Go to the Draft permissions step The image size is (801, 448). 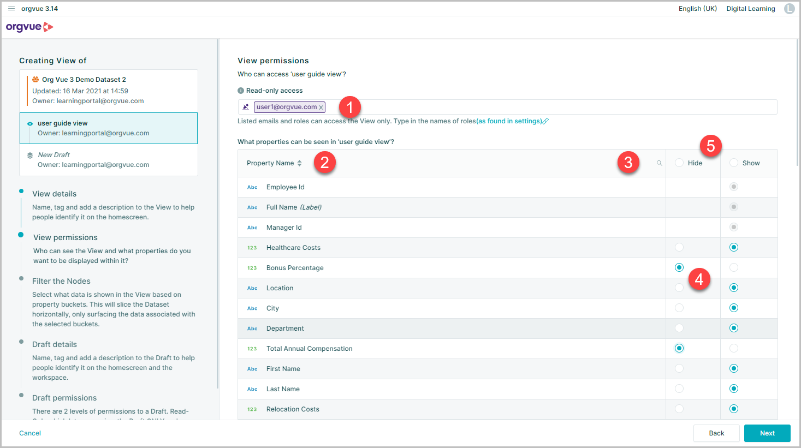(64, 398)
